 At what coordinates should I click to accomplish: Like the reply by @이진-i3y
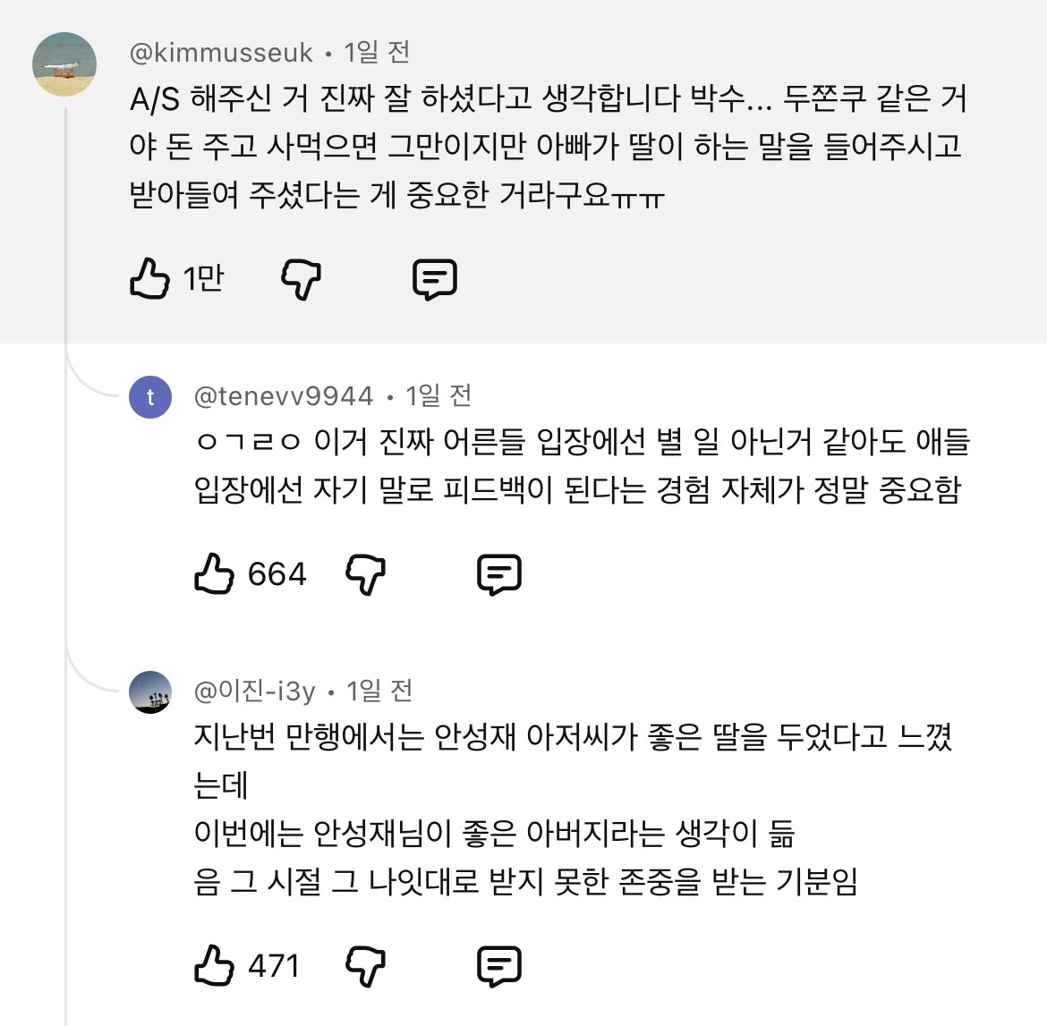(215, 965)
